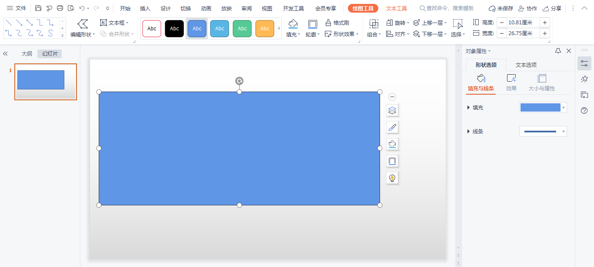Click the 未保存 unsaved cloud button

pos(501,8)
